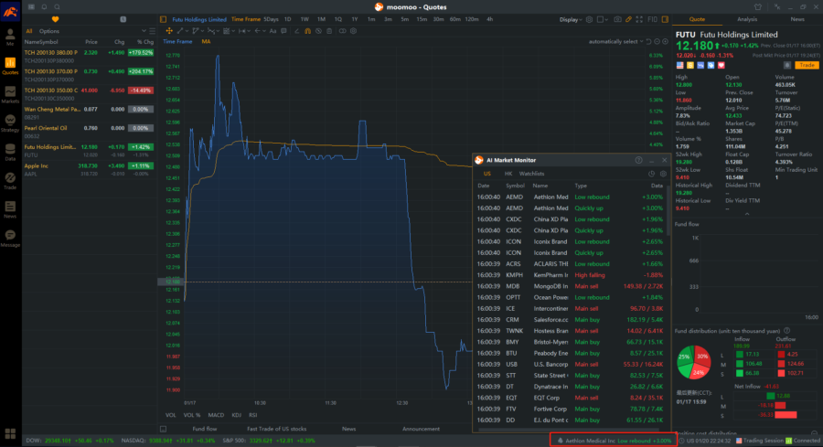The height and width of the screenshot is (447, 823).
Task: Switch to the News tab in right panel
Action: point(796,19)
